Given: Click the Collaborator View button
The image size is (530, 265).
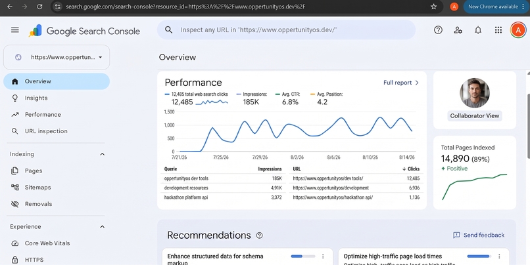Looking at the screenshot, I should coord(475,116).
